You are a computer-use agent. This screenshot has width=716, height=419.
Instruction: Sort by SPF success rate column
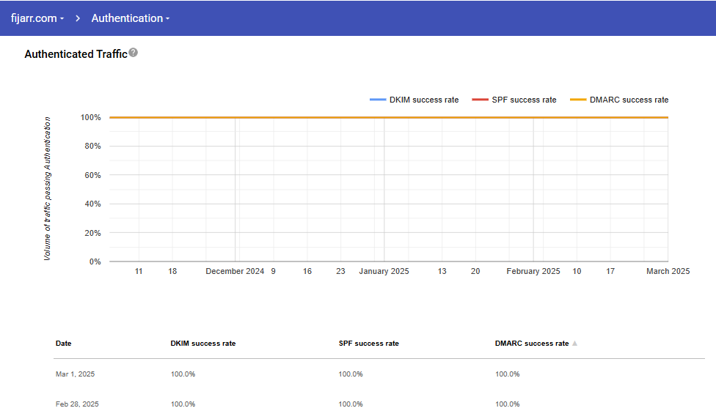pos(368,344)
